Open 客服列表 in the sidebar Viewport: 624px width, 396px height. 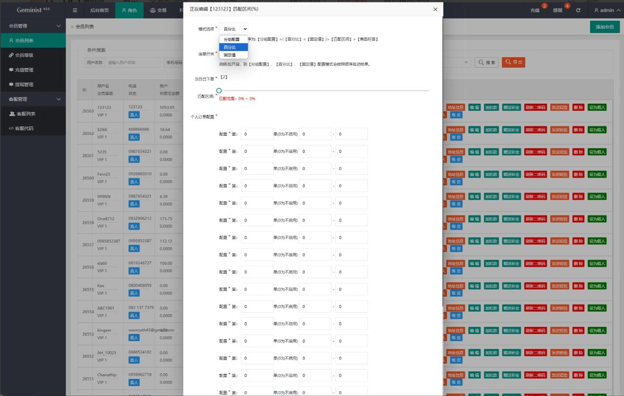point(26,114)
